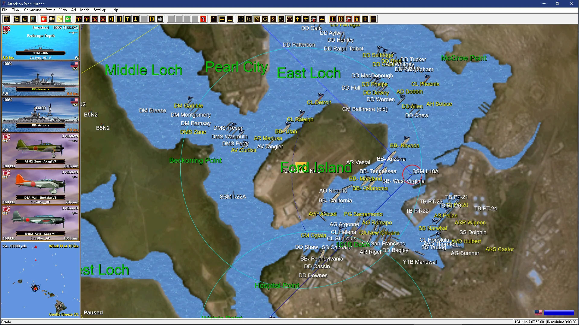Click the floppy disk save icon

[33, 19]
